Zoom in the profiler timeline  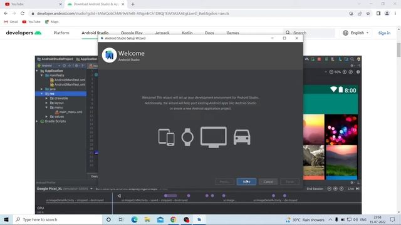pyautogui.click(x=335, y=189)
